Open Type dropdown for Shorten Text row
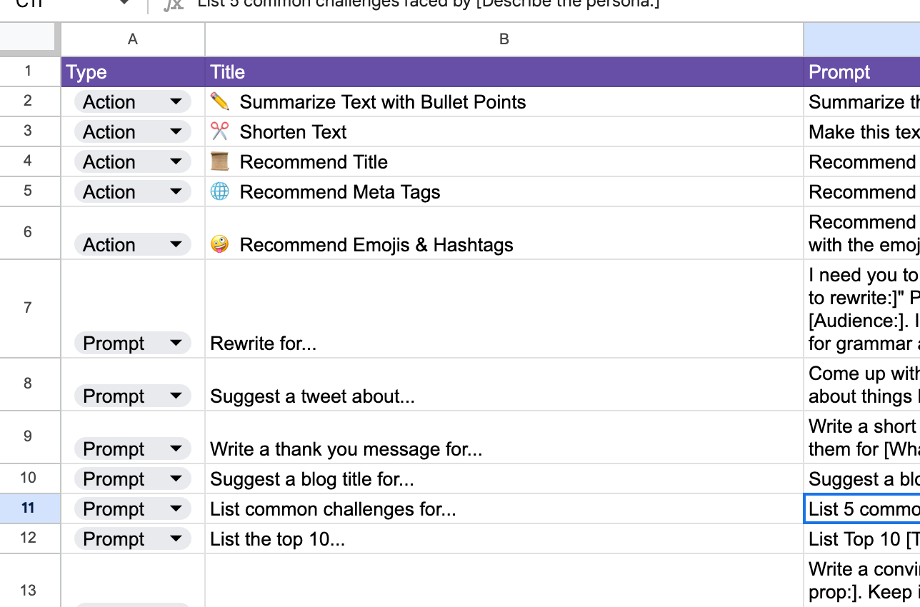 pos(176,132)
